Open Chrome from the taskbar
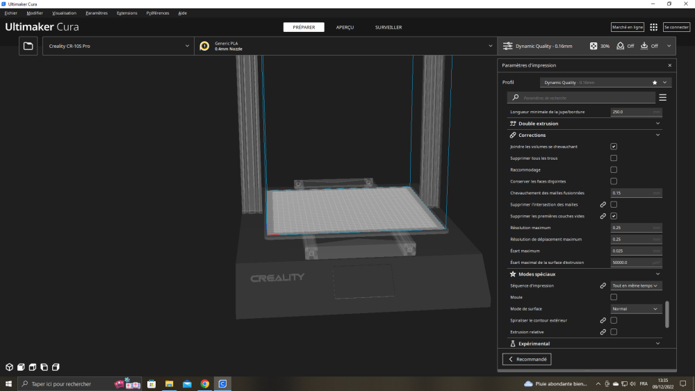This screenshot has height=391, width=695. 205,384
